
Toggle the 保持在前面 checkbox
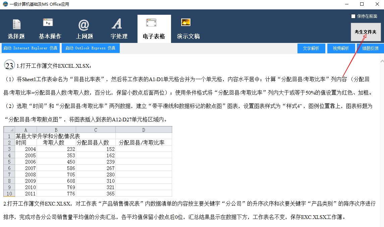pos(353,16)
